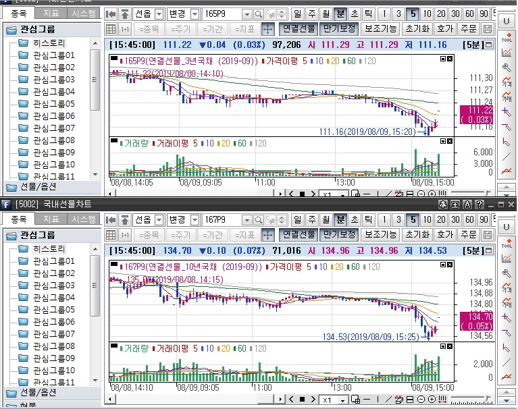
Task: Select 관심그룹05 in the lower tree list
Action: click(x=55, y=309)
